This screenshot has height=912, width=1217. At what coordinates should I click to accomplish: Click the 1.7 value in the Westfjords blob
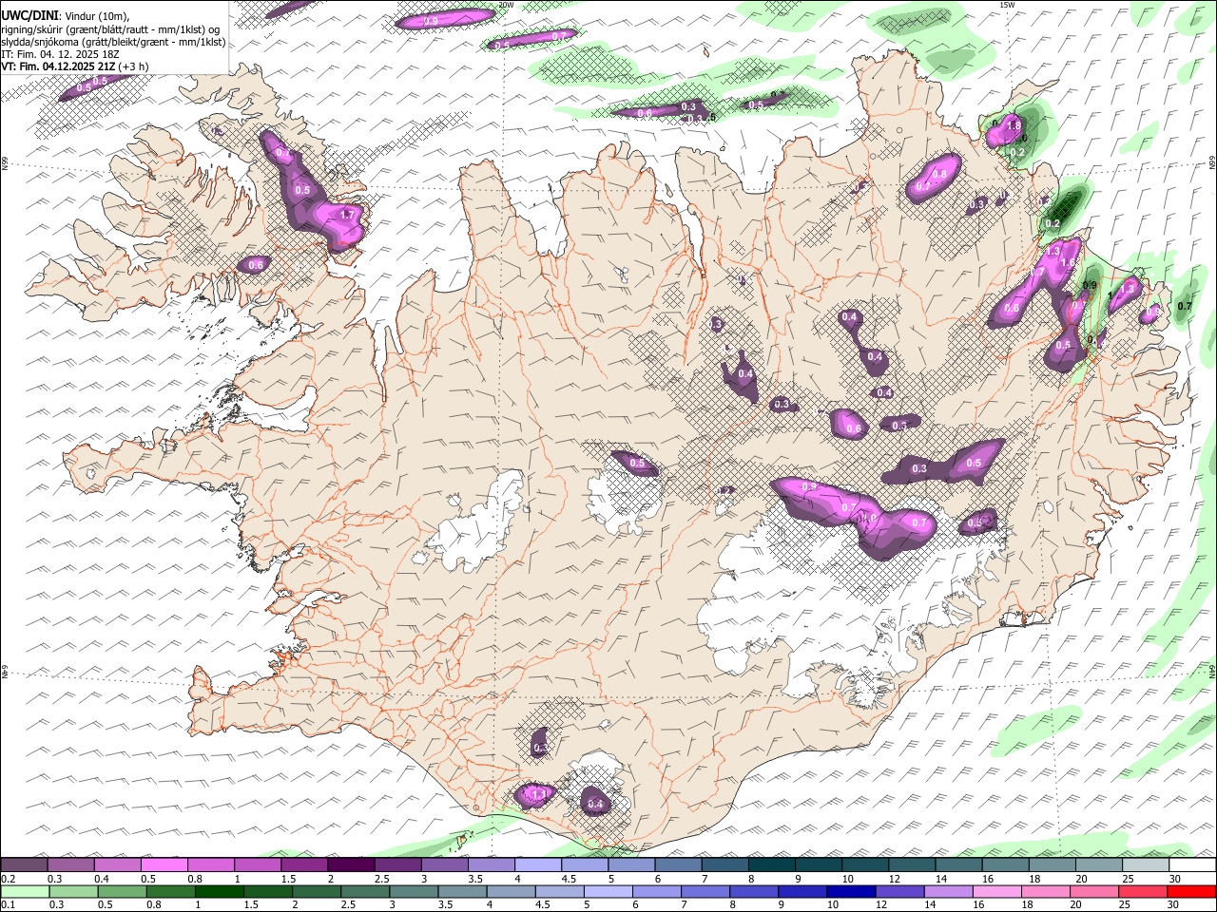click(x=347, y=216)
